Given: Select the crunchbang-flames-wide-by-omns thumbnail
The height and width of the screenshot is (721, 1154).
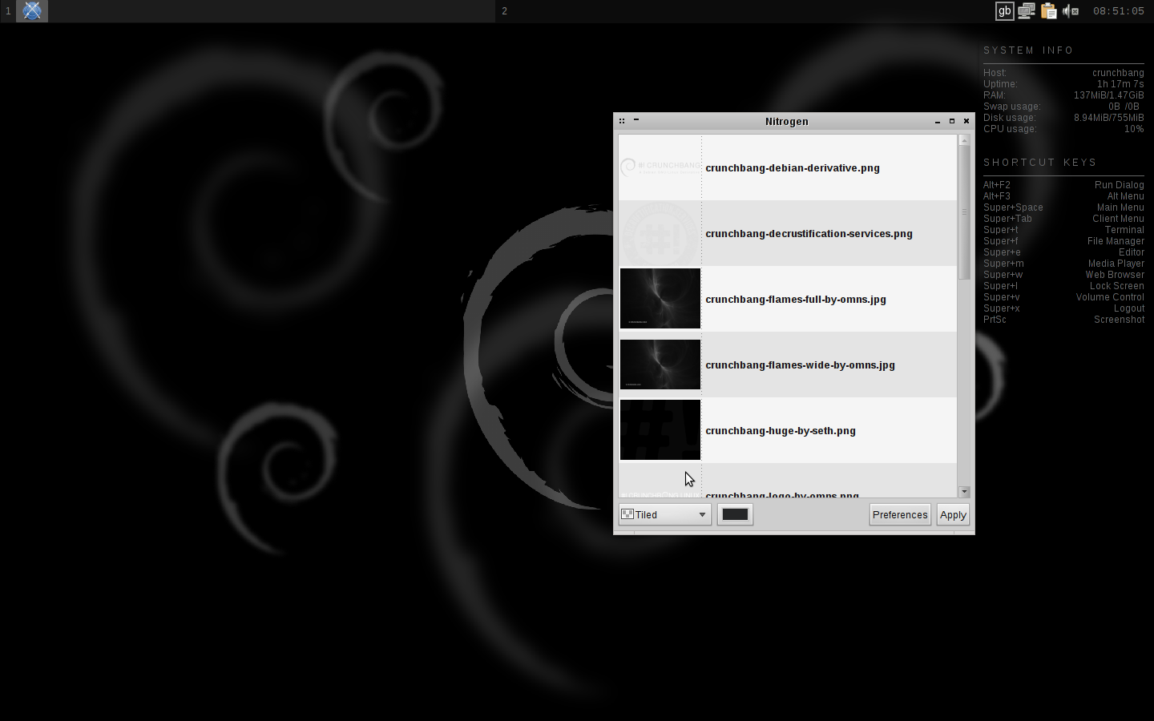Looking at the screenshot, I should pos(660,365).
